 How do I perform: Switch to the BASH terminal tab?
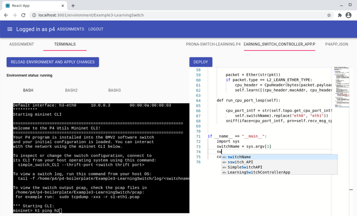point(28,90)
